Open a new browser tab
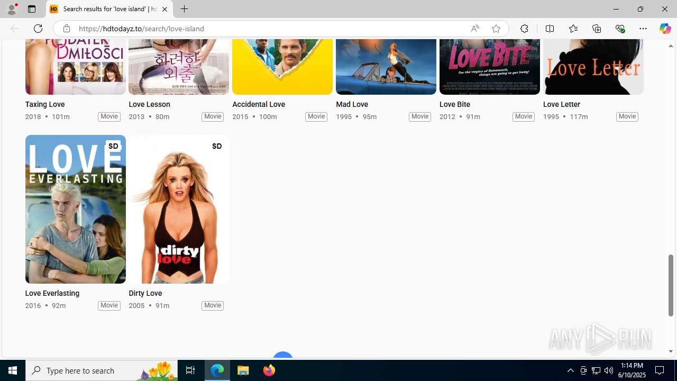677x381 pixels. (x=184, y=9)
